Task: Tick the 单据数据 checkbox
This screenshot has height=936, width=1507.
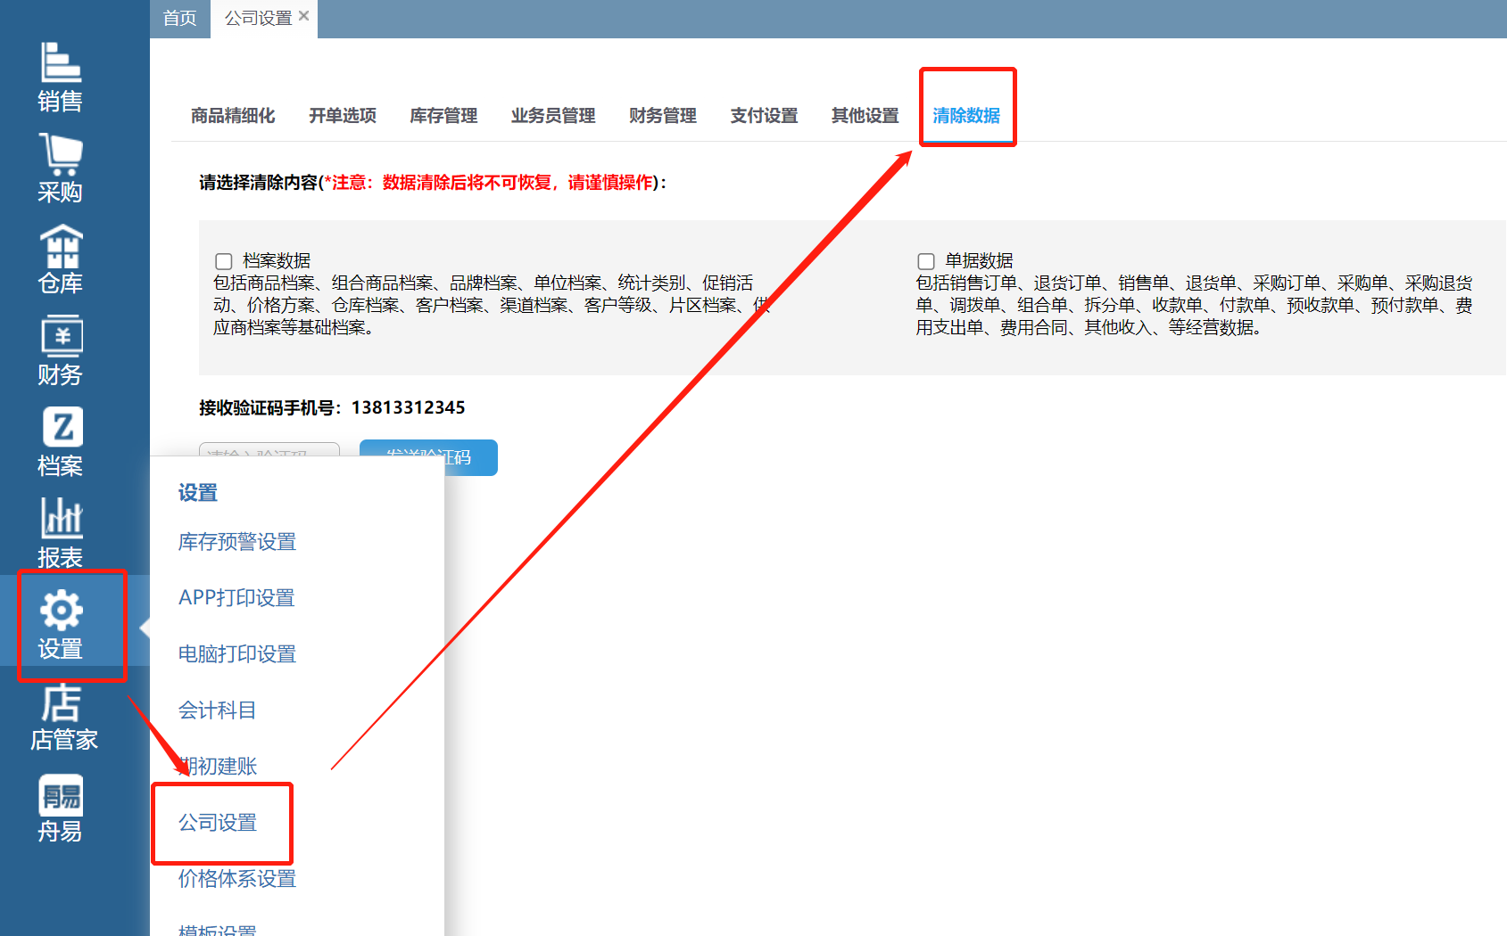Action: pos(926,261)
